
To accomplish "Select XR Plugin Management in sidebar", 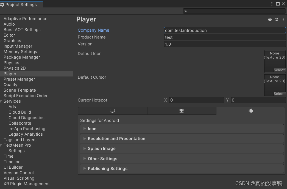I will (x=27, y=184).
